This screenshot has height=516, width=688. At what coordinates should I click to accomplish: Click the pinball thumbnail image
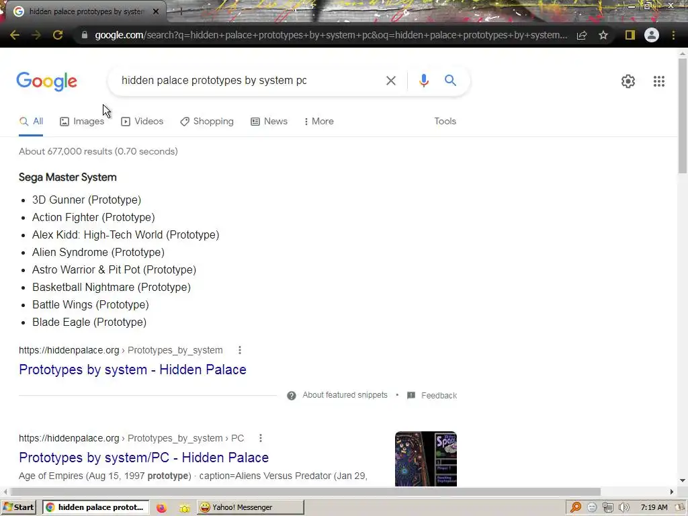click(x=425, y=458)
